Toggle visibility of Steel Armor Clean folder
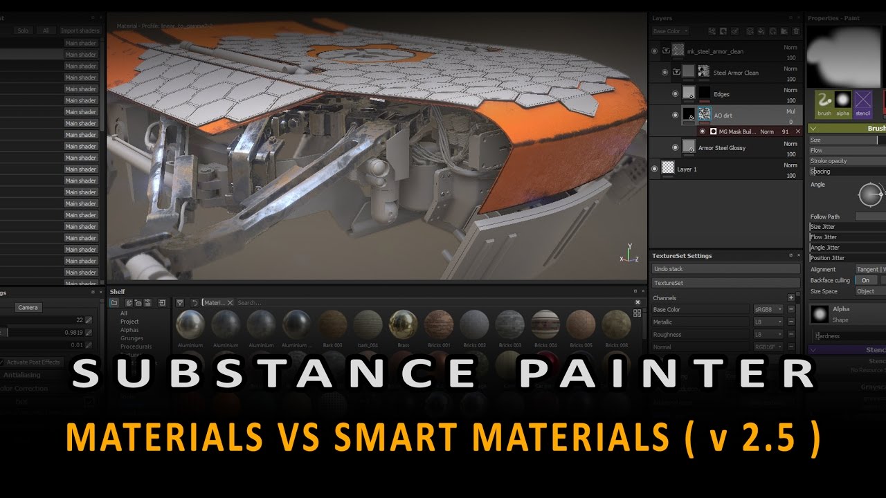The height and width of the screenshot is (498, 886). pyautogui.click(x=665, y=72)
